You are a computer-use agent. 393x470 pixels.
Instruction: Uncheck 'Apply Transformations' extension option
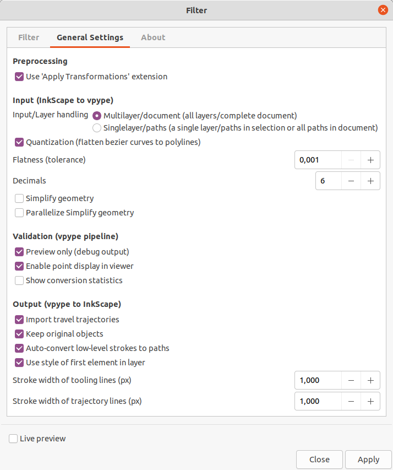coord(19,77)
